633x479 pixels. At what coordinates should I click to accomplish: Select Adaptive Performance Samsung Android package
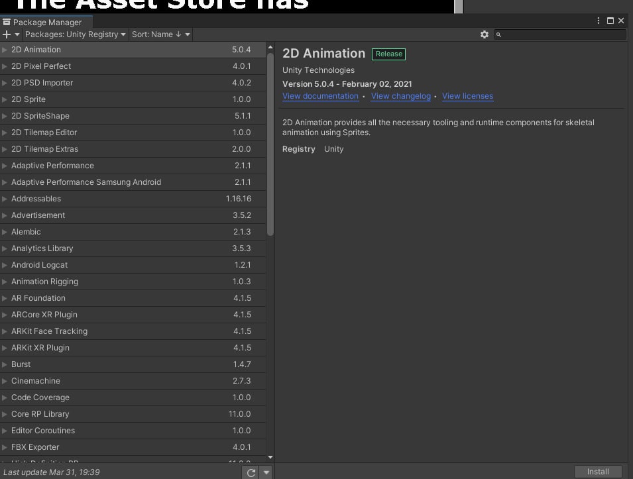pyautogui.click(x=133, y=182)
